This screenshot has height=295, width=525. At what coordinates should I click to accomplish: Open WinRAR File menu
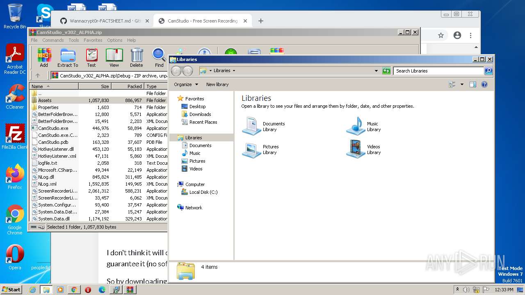tap(34, 40)
